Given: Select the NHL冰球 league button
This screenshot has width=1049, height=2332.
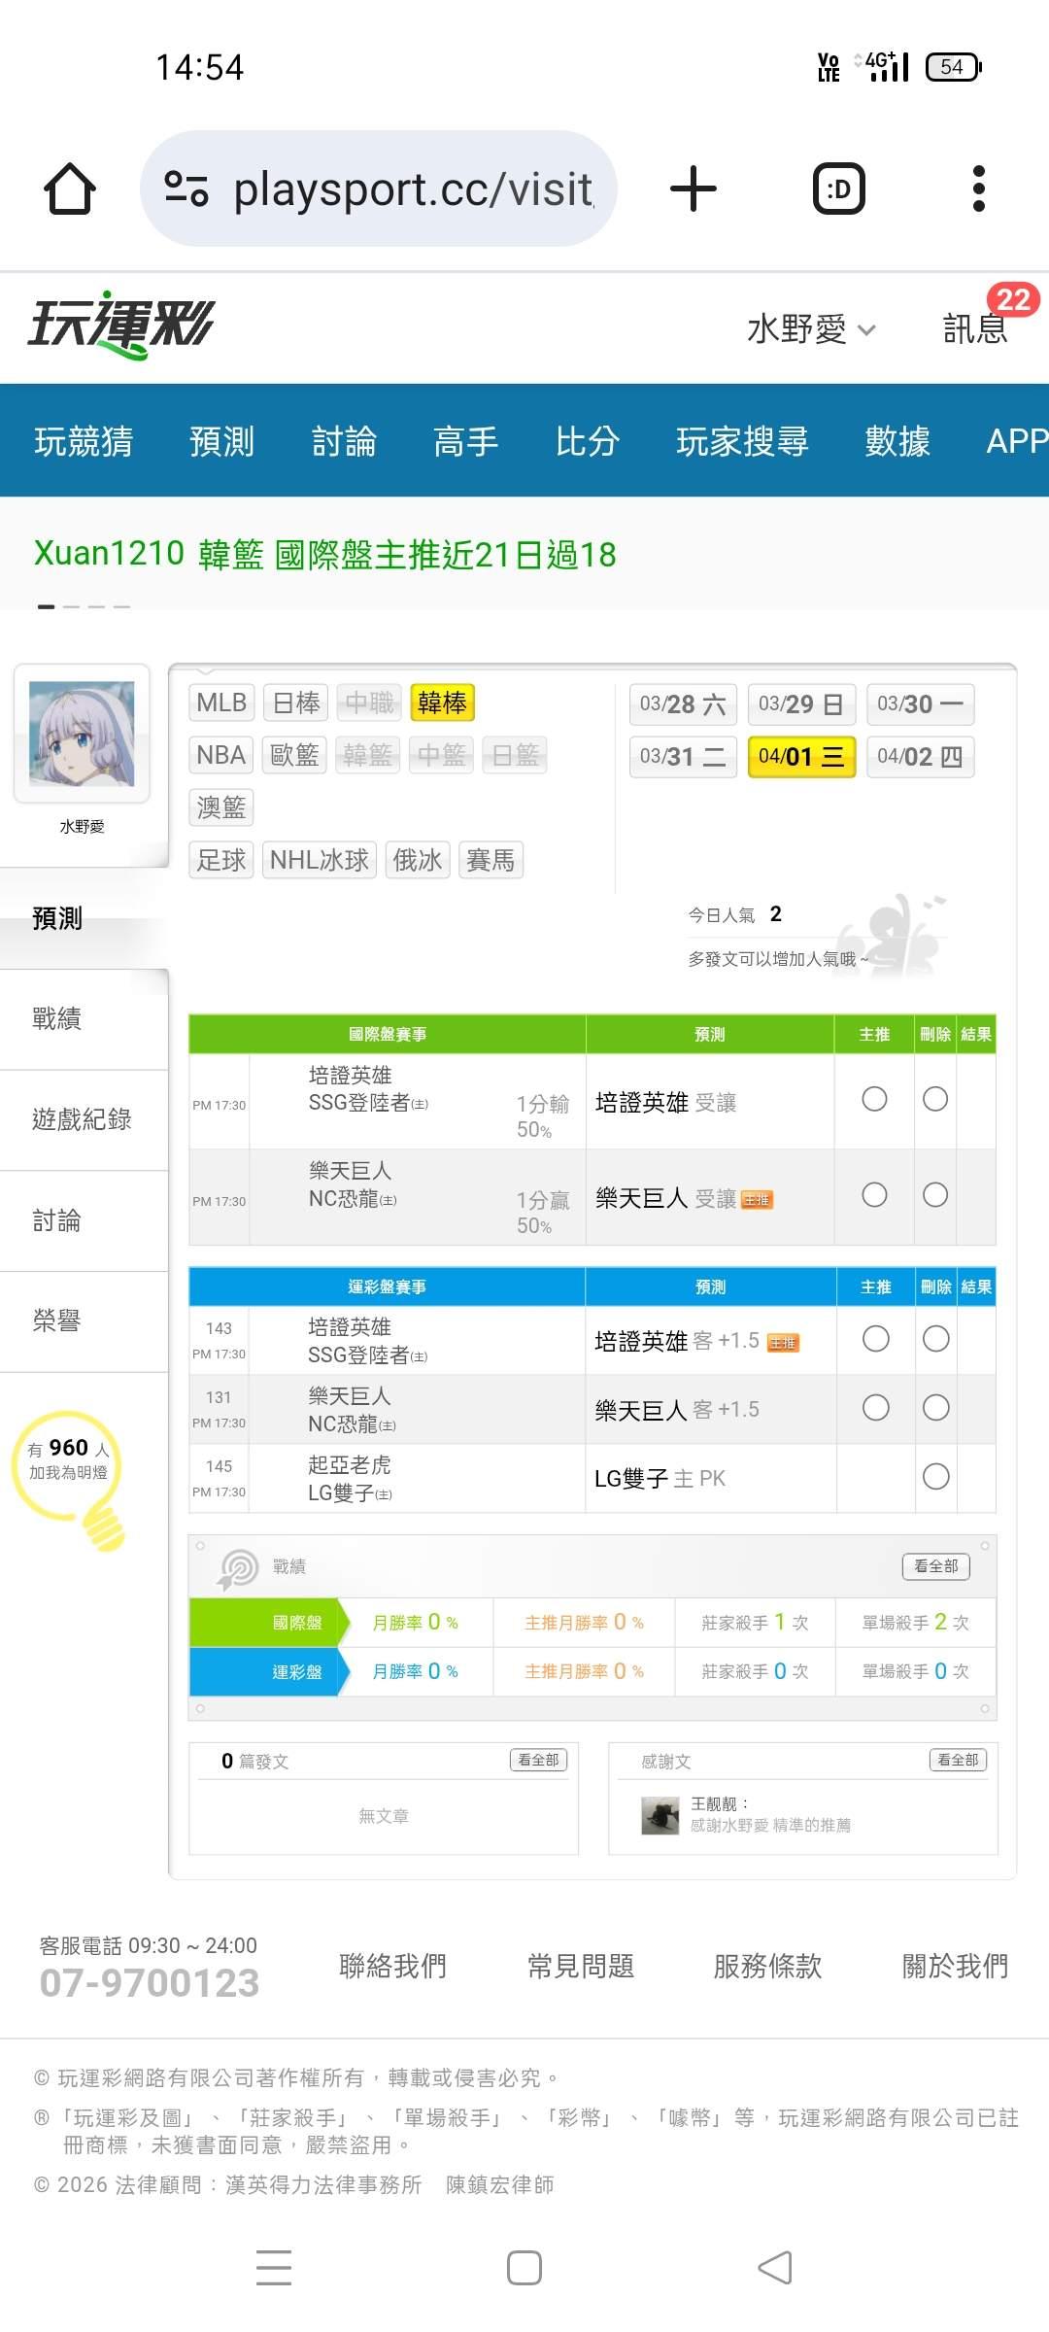Looking at the screenshot, I should (320, 860).
